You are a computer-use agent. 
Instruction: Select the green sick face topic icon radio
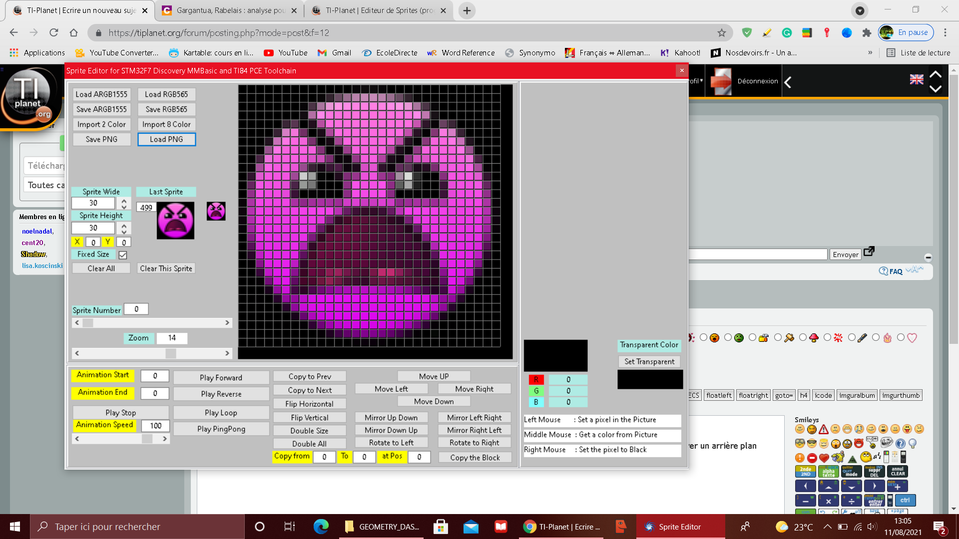click(728, 337)
